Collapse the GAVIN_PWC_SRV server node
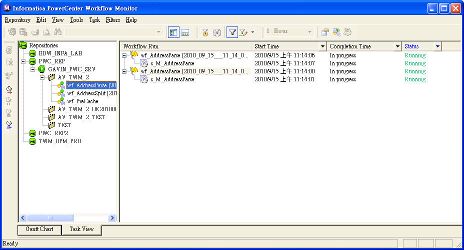The height and width of the screenshot is (250, 464). point(33,70)
